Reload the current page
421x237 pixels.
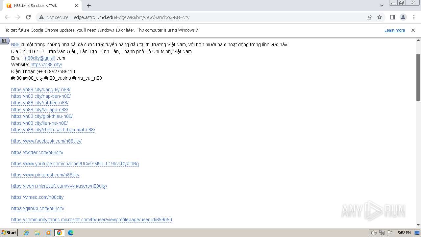click(28, 17)
